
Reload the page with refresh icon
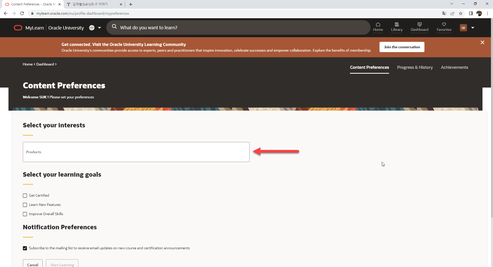(x=22, y=13)
